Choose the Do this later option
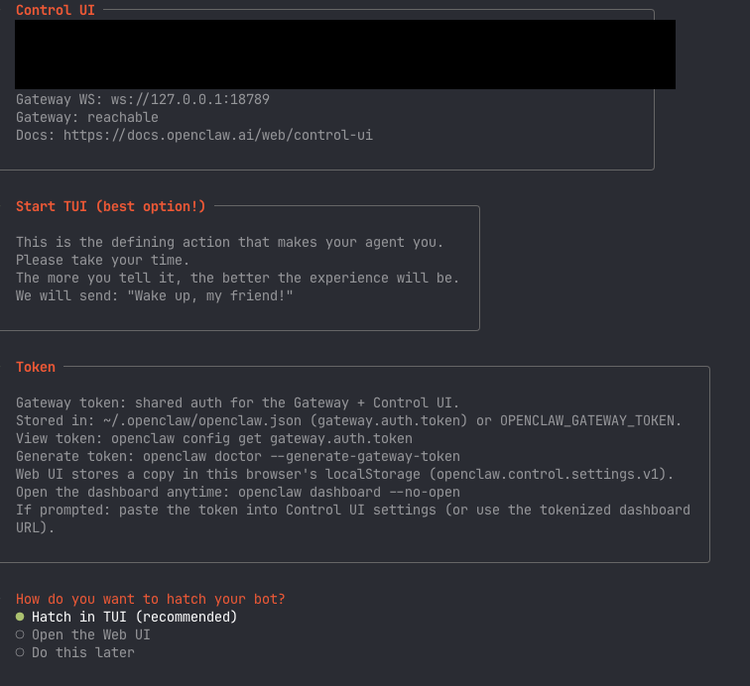 point(82,652)
